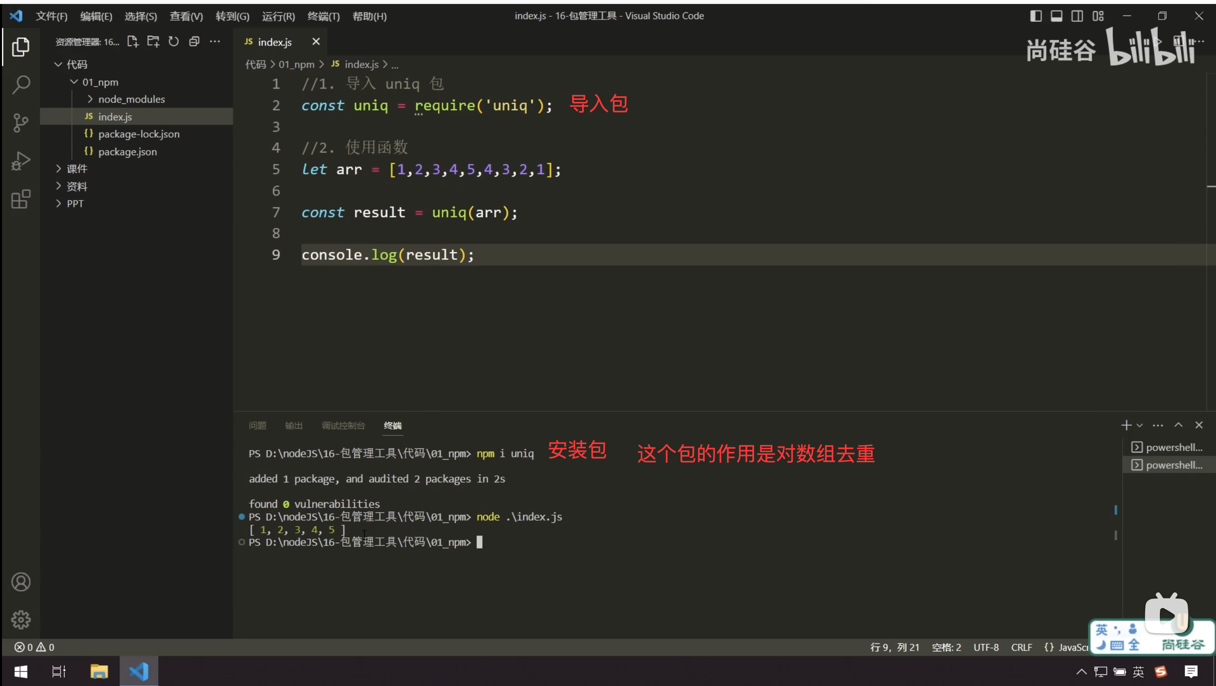Screen dimensions: 1216x686
Task: Click the New Folder icon in explorer
Action: coord(153,41)
